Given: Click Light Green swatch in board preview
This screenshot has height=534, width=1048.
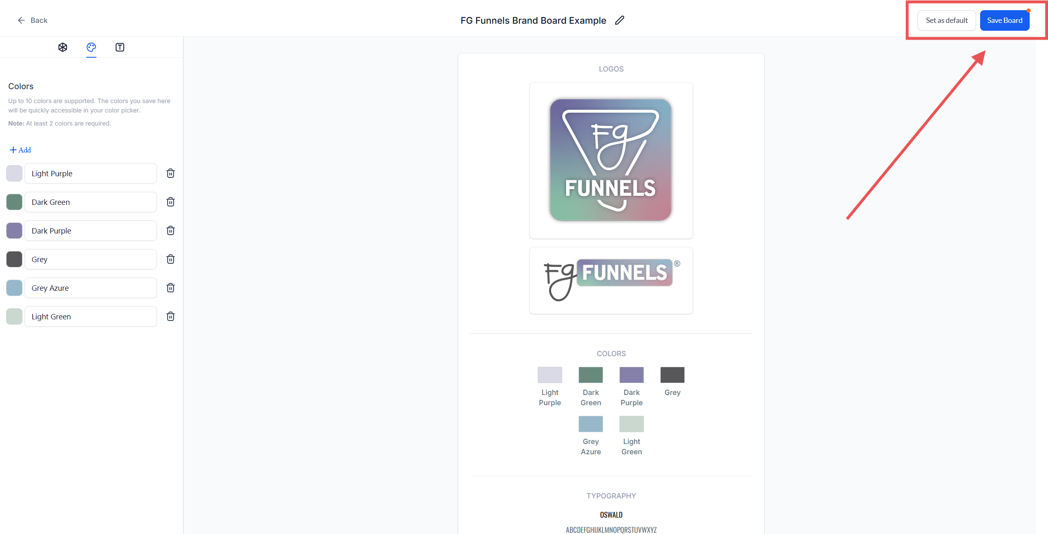Looking at the screenshot, I should tap(631, 424).
